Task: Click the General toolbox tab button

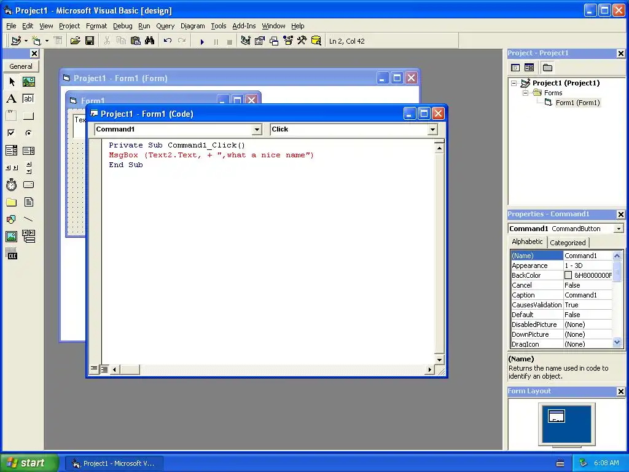Action: pyautogui.click(x=21, y=66)
